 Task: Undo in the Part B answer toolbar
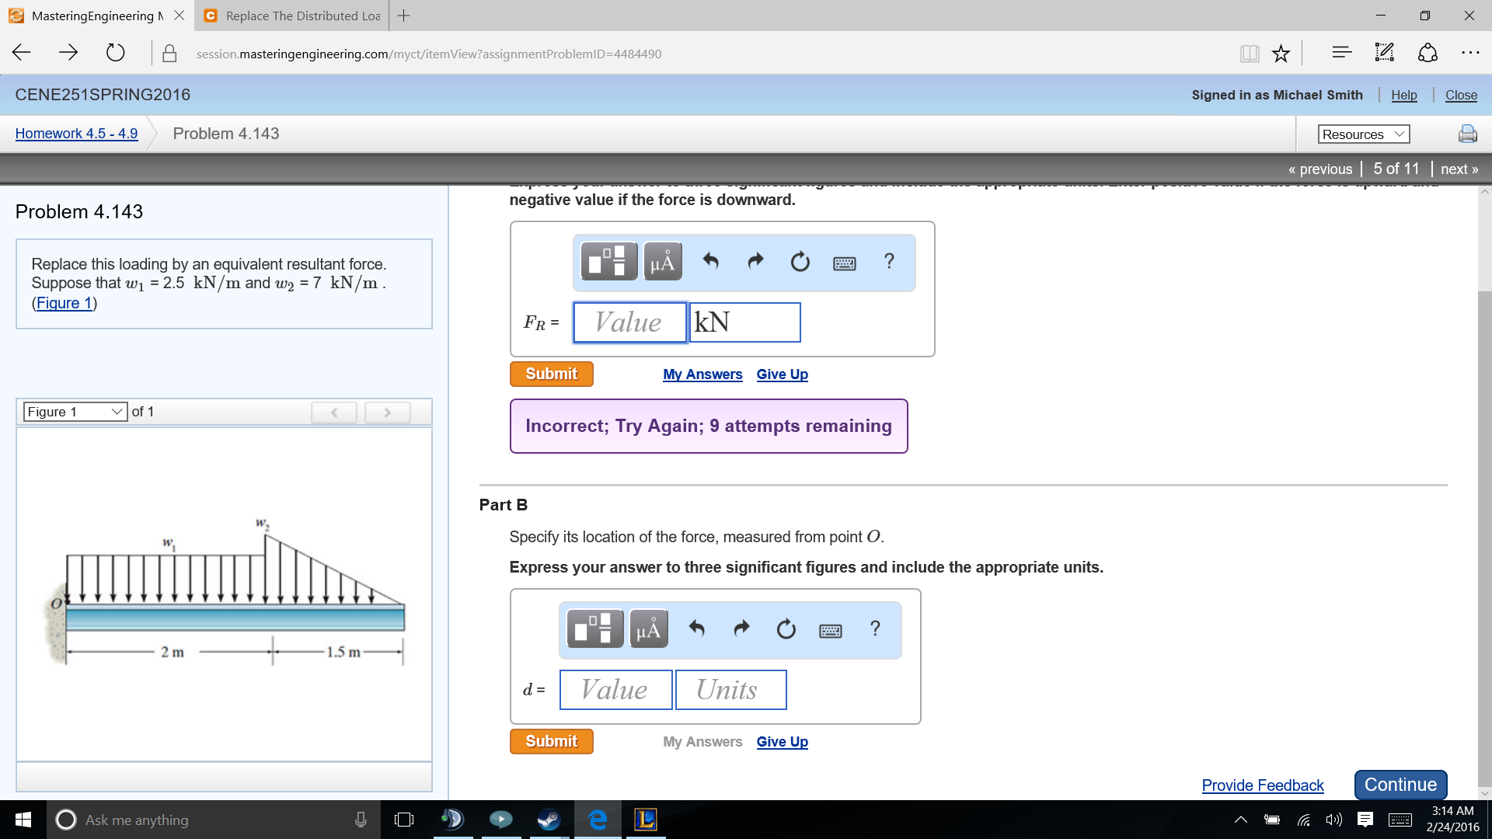coord(696,628)
